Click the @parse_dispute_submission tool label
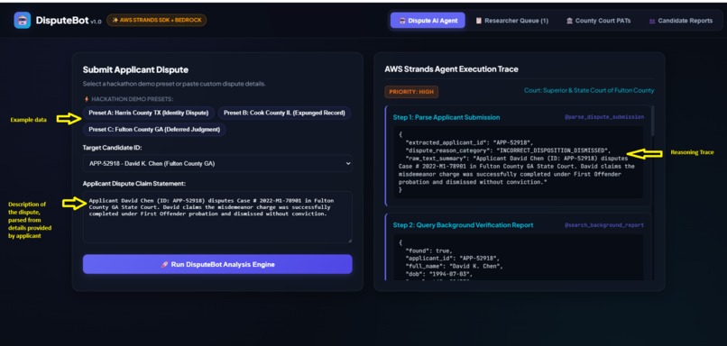The height and width of the screenshot is (346, 727). (x=604, y=117)
